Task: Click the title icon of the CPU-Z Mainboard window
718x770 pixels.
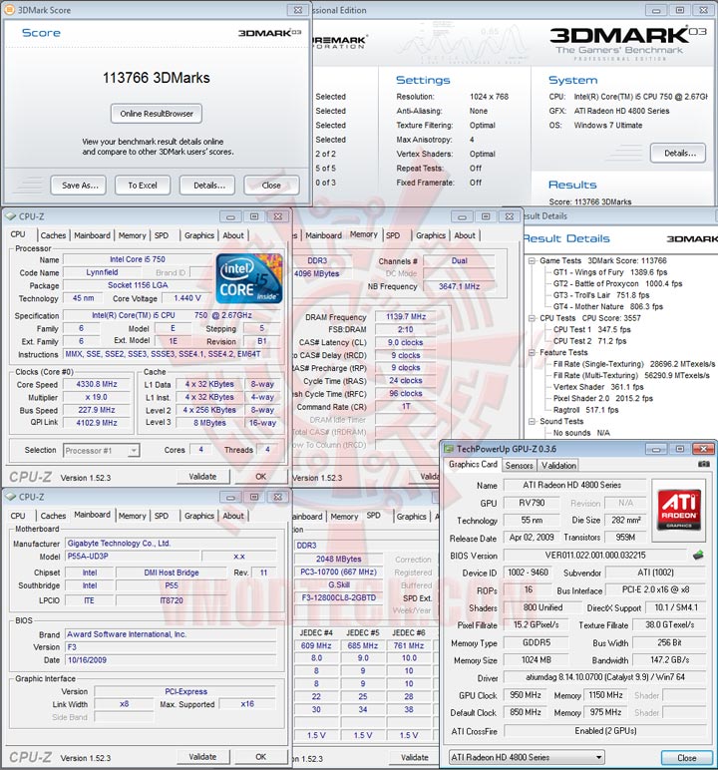Action: coord(10,497)
